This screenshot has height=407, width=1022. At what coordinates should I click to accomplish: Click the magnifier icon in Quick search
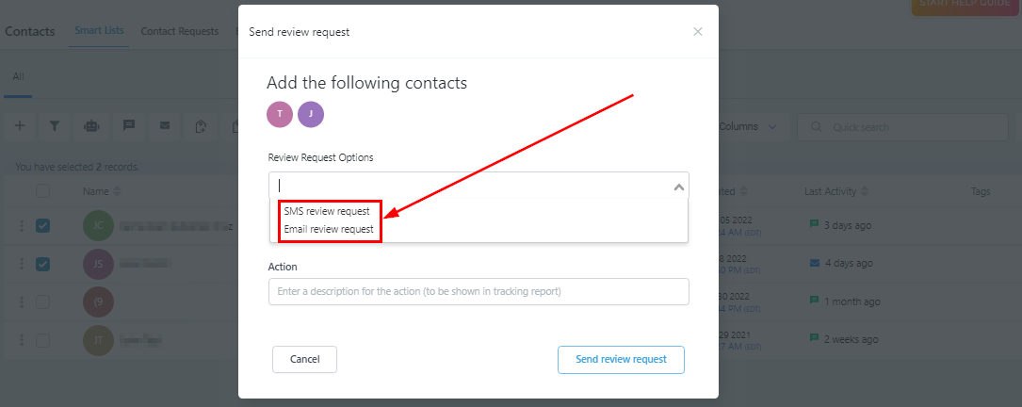click(816, 126)
